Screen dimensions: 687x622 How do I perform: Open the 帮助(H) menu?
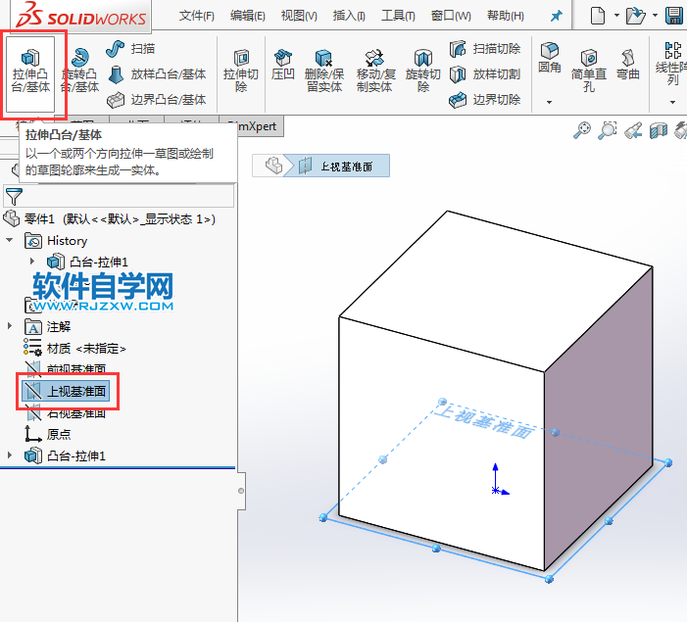506,17
